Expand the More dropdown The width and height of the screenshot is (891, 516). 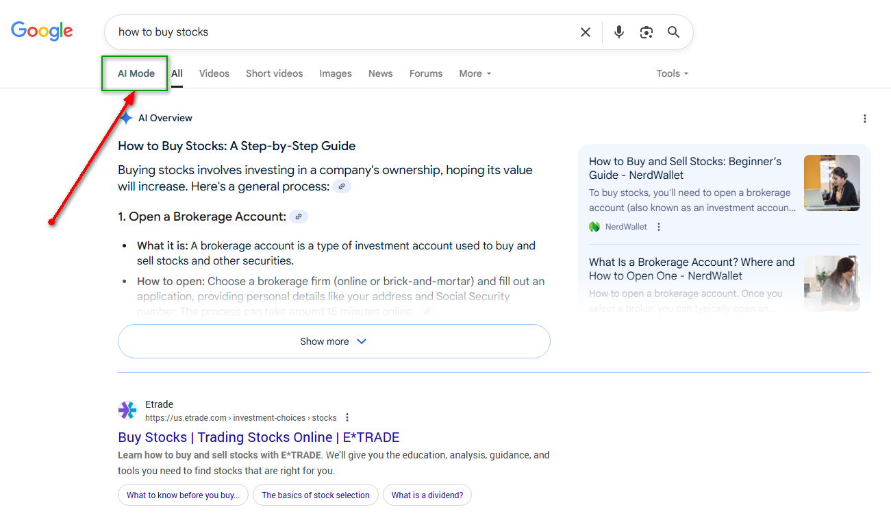475,73
